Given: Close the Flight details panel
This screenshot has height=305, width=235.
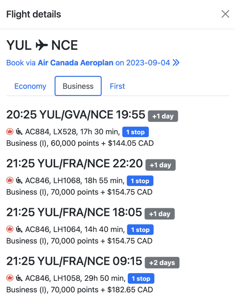Looking at the screenshot, I should click(225, 14).
